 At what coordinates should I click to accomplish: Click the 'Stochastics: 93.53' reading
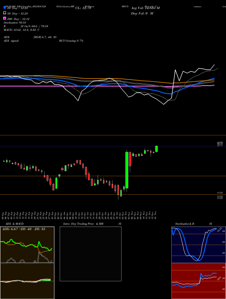14,23
